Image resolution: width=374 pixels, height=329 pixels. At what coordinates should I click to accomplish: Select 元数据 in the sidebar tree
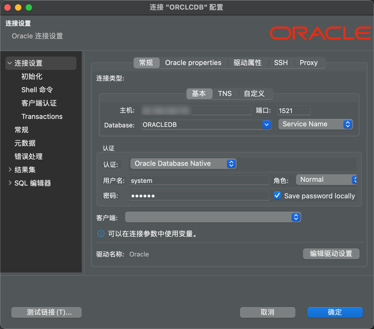click(25, 143)
